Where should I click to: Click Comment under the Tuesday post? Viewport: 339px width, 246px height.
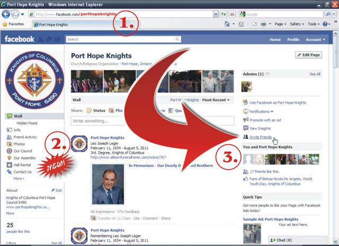(x=150, y=218)
